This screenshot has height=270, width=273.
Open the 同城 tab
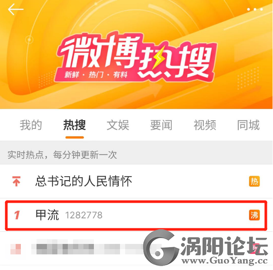tap(248, 125)
